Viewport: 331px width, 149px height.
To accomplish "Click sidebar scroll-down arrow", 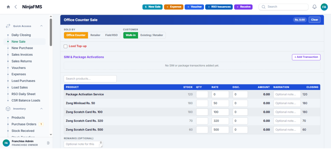I will coord(51,134).
